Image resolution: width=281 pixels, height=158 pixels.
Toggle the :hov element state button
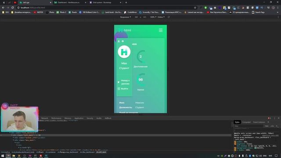coord(267,126)
